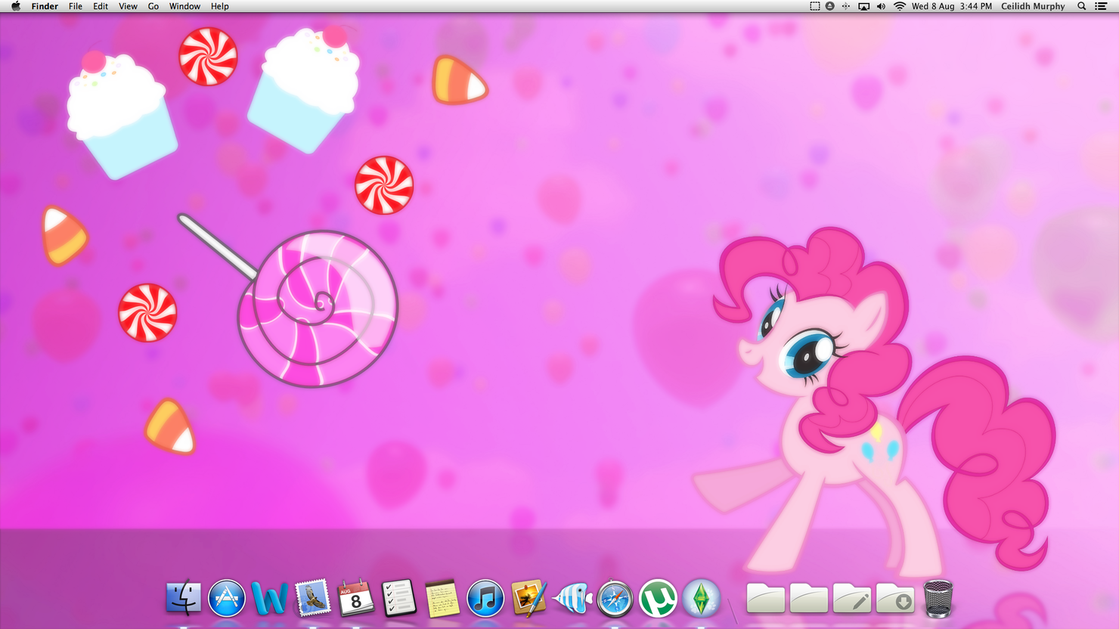Screen dimensions: 1119x629
Task: Open the striped fish app in the Dock
Action: point(572,598)
